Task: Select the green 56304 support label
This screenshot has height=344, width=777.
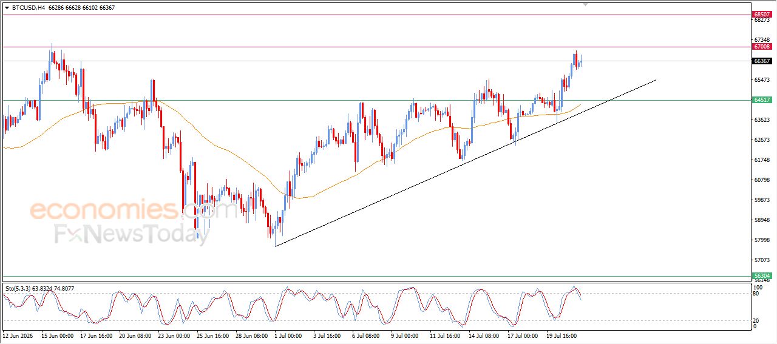Action: tap(762, 275)
